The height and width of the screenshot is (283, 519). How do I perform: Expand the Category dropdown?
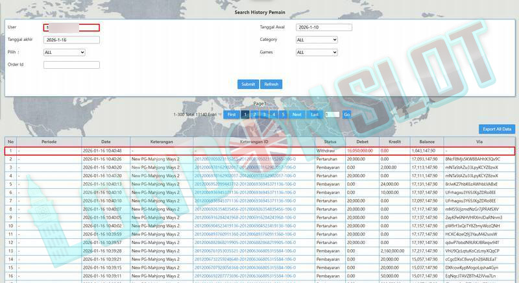coord(317,40)
